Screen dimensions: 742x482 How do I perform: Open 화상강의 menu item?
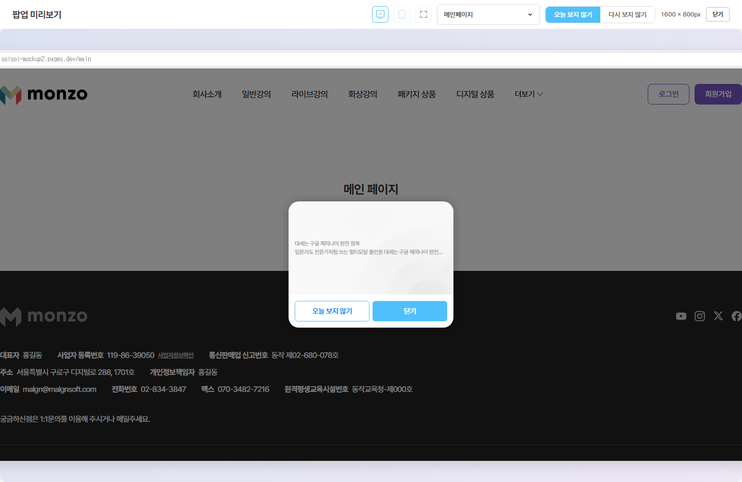363,94
